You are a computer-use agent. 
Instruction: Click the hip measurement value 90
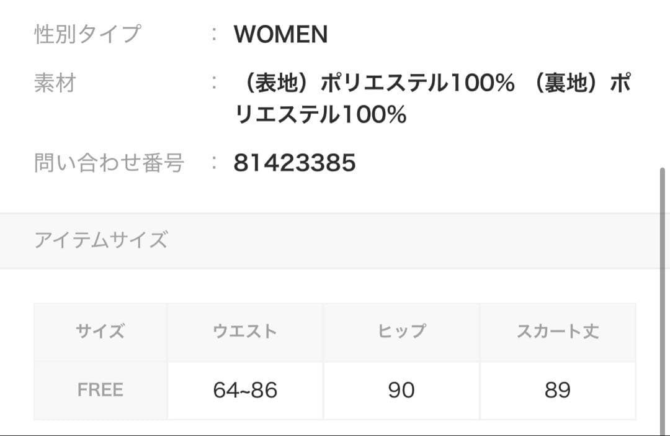point(401,390)
